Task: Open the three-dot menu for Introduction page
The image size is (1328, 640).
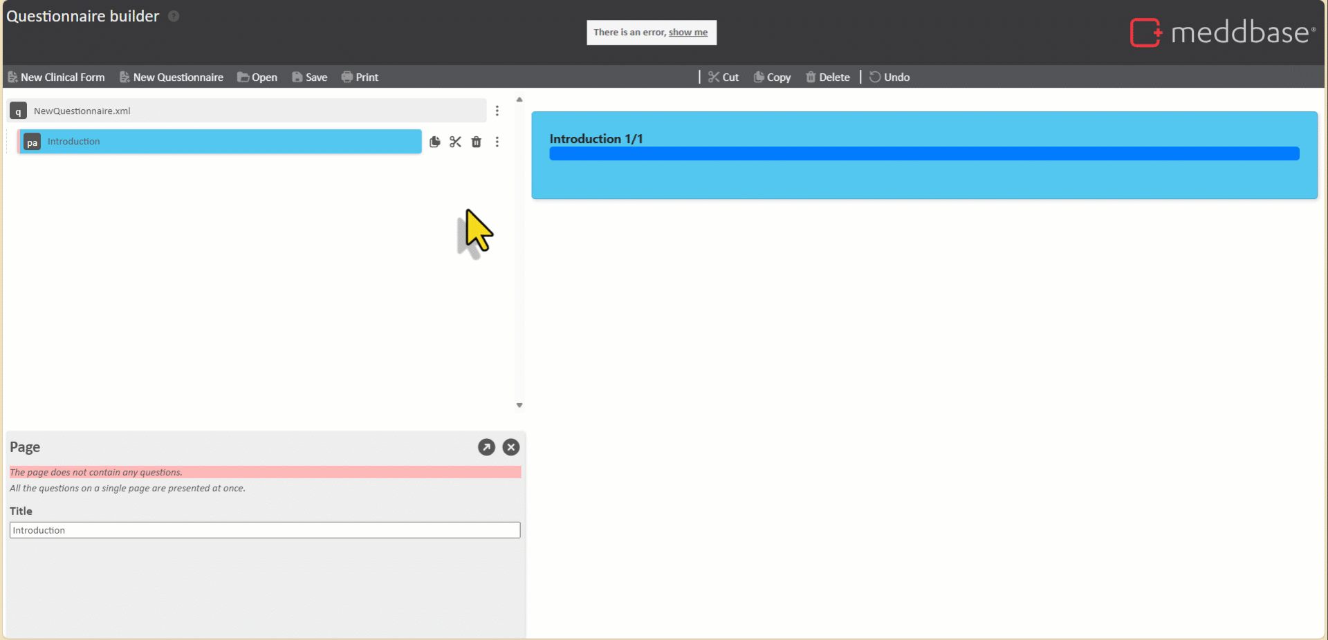Action: pyautogui.click(x=497, y=142)
